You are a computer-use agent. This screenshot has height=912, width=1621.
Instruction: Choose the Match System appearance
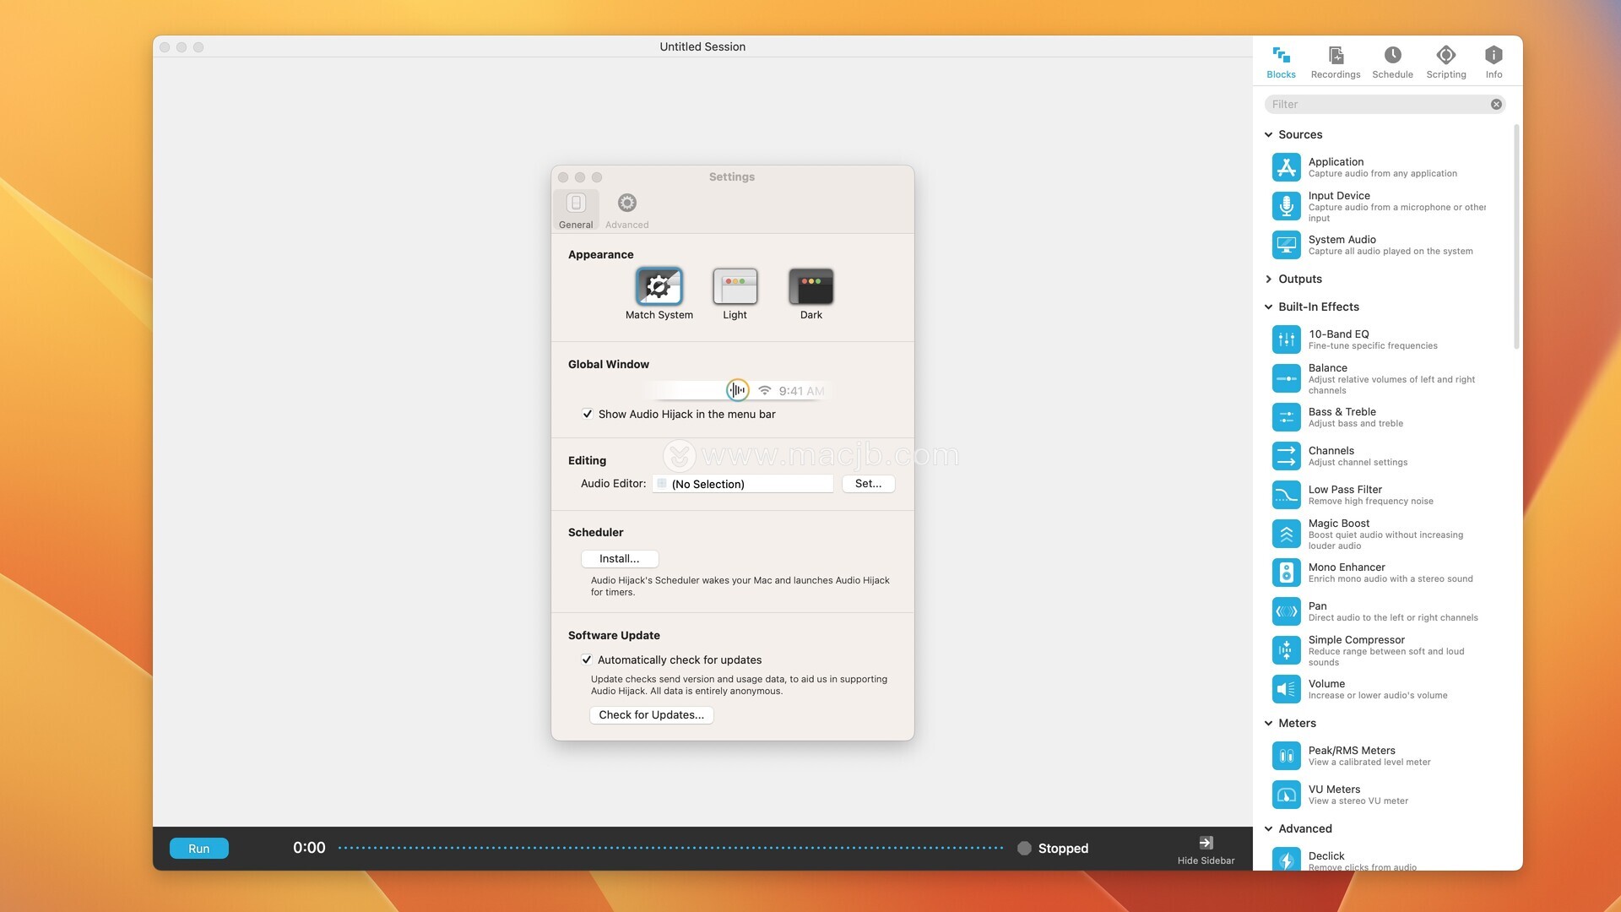tap(659, 287)
